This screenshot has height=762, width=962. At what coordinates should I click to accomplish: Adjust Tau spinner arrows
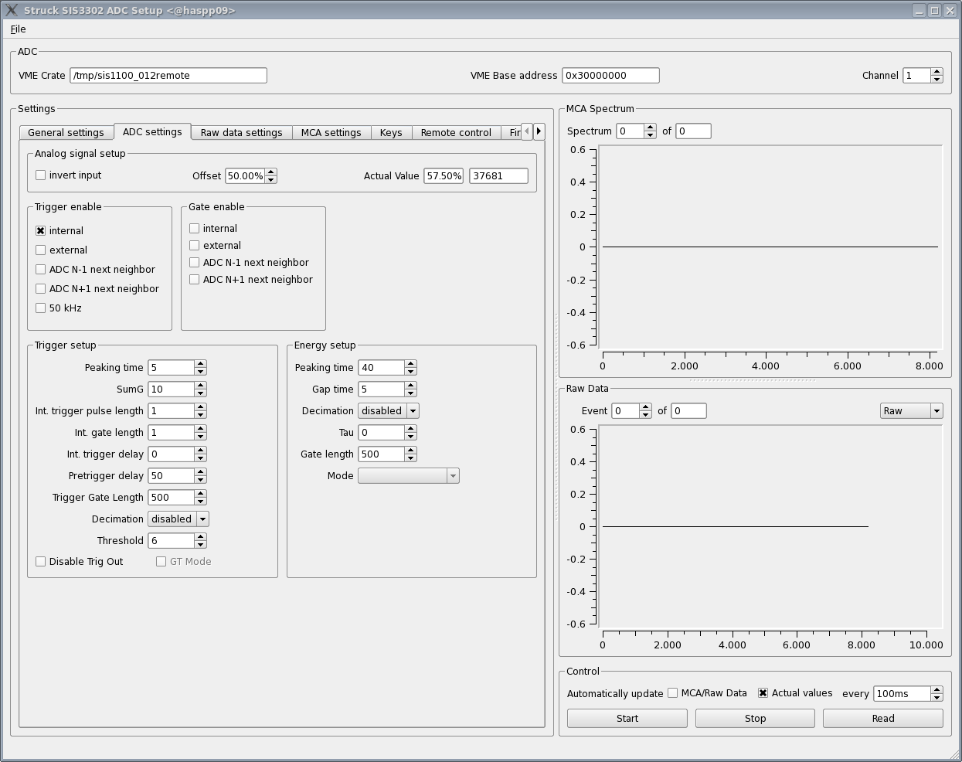click(410, 433)
